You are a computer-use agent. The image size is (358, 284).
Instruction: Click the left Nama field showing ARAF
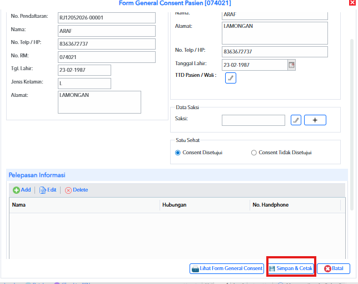[x=107, y=31]
